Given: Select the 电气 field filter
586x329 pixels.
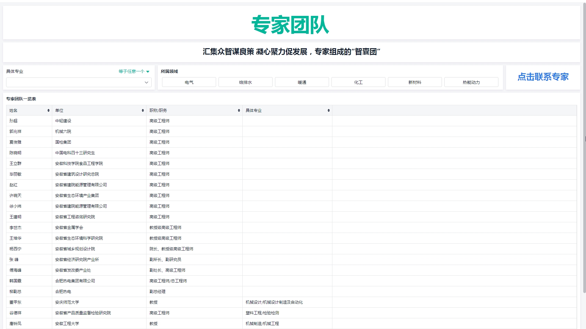Looking at the screenshot, I should click(x=189, y=82).
